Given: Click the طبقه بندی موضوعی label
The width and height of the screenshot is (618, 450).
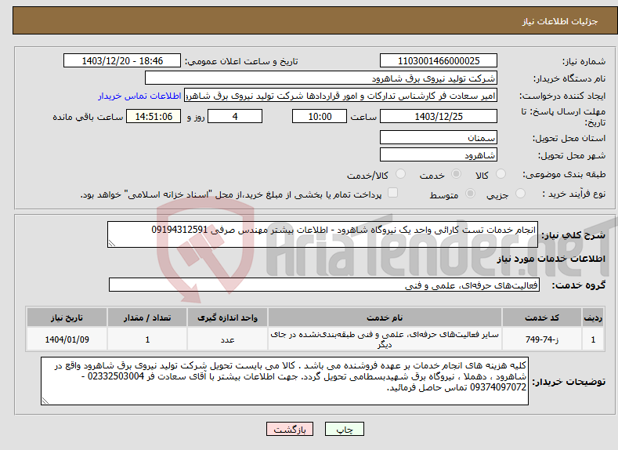Looking at the screenshot, I should [x=564, y=174].
